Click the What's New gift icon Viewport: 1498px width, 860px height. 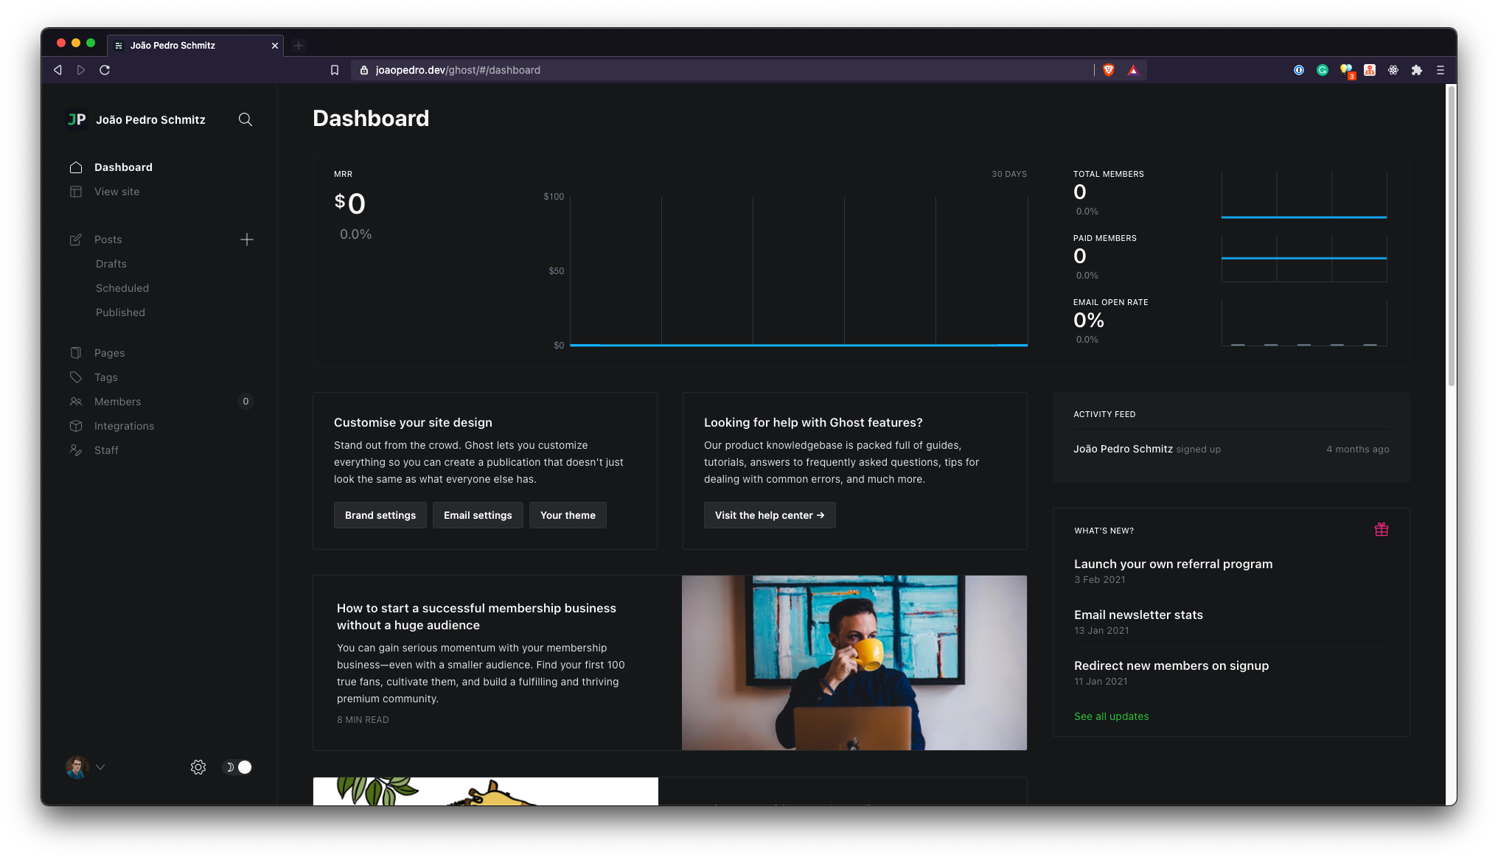click(x=1382, y=530)
